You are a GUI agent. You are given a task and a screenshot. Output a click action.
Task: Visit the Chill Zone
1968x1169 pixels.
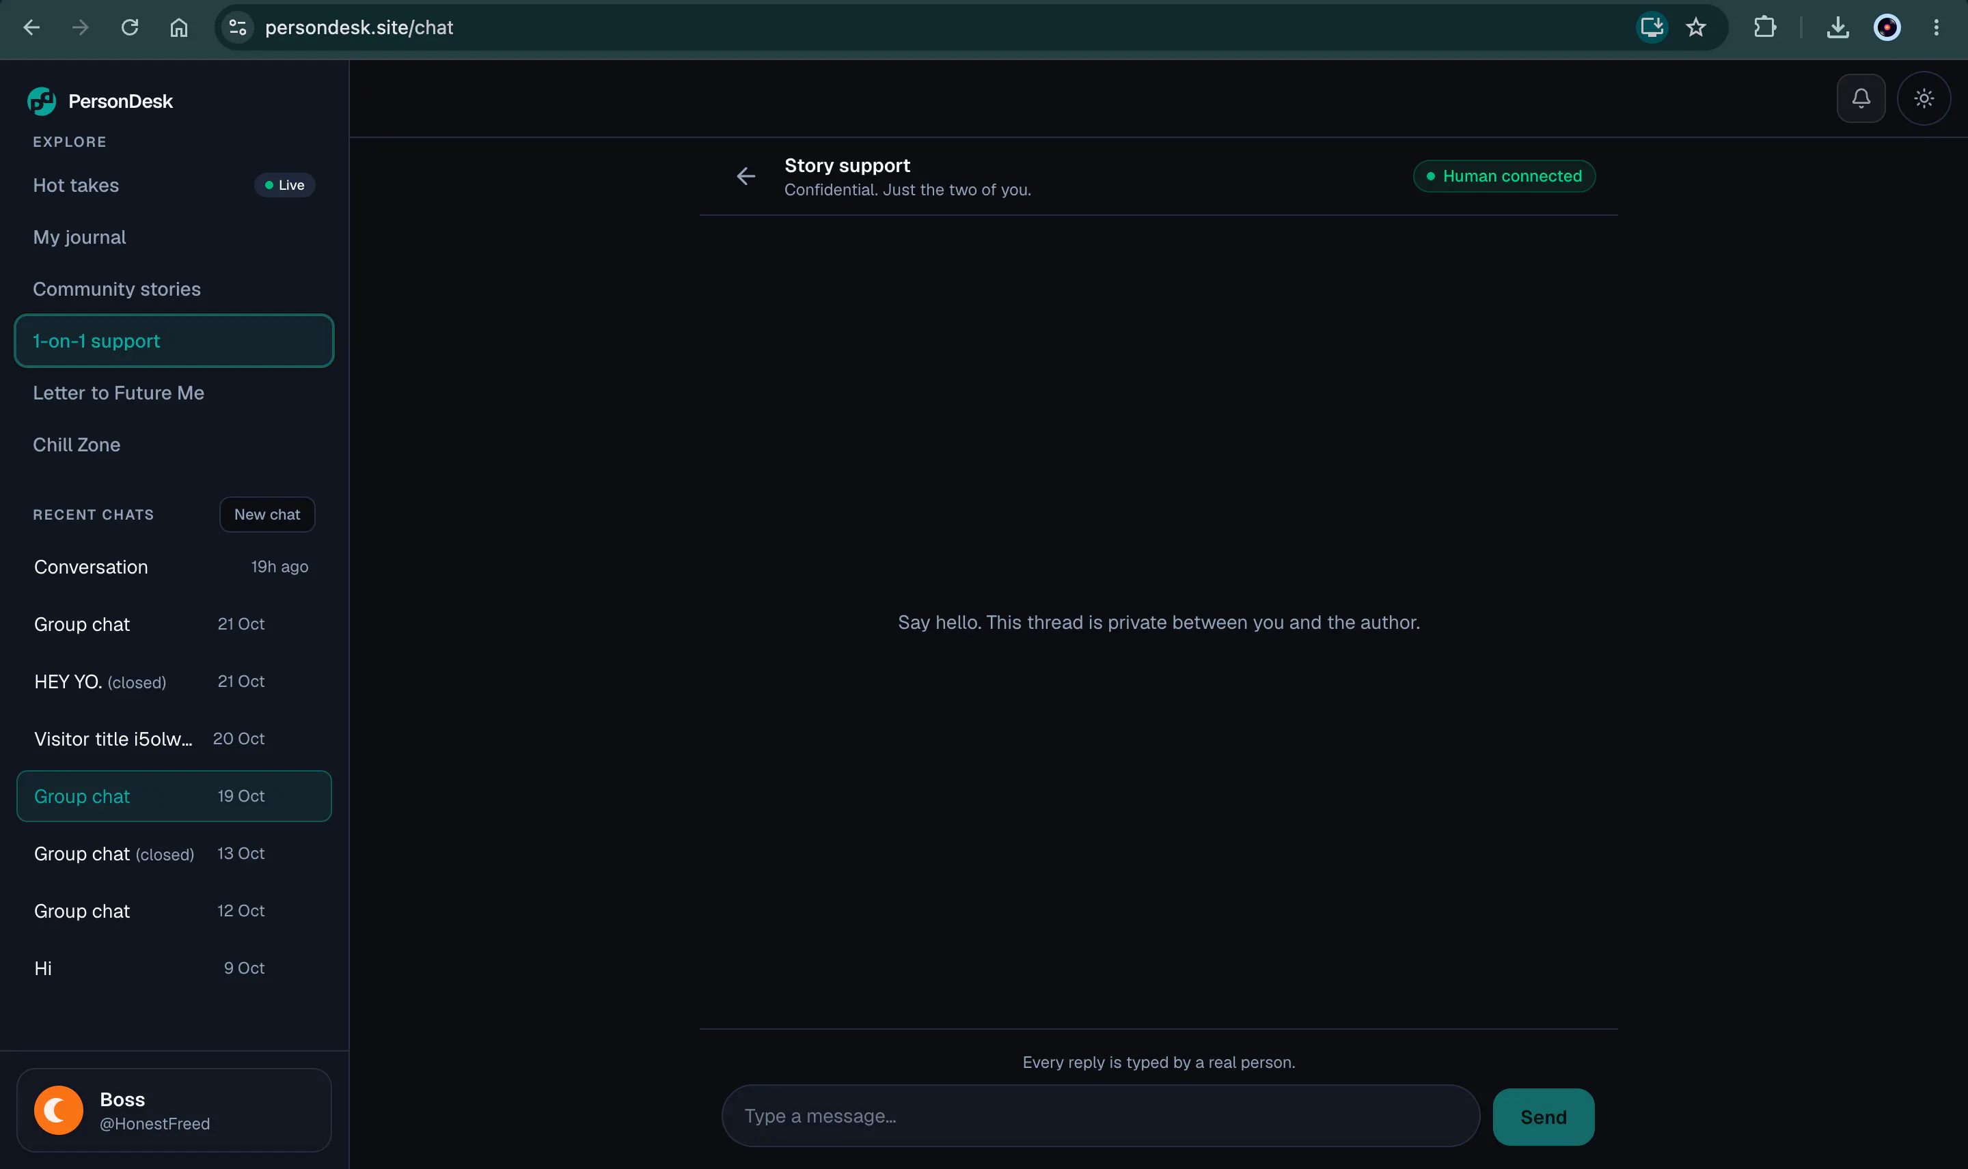pyautogui.click(x=174, y=445)
